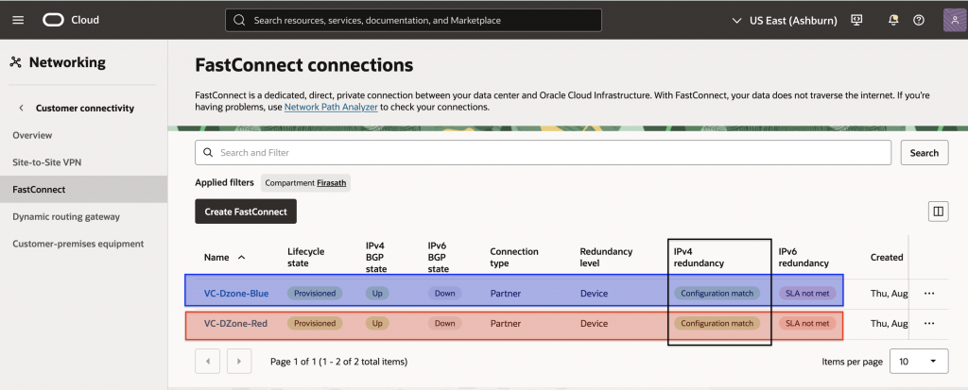The image size is (968, 390).
Task: Click the IPv4 redundancy column header
Action: [x=699, y=258]
